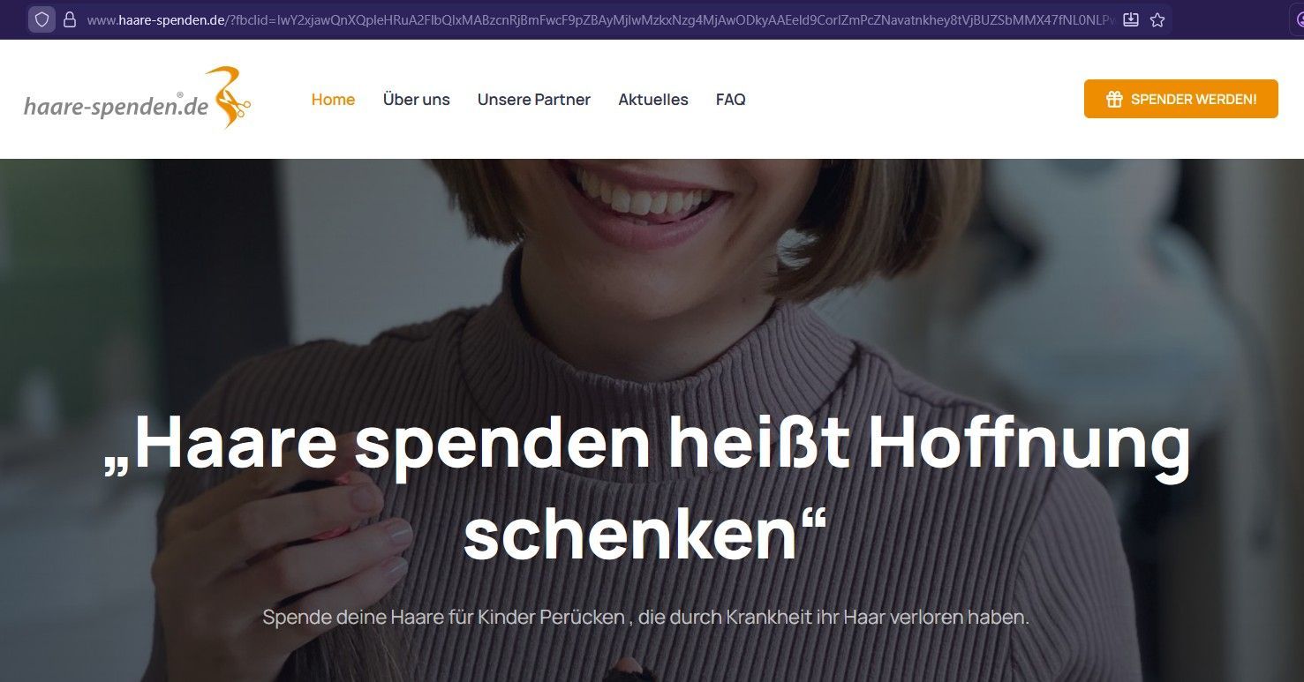This screenshot has width=1304, height=682.
Task: Click the orange SPENDER WERDEN! button
Action: pyautogui.click(x=1180, y=99)
